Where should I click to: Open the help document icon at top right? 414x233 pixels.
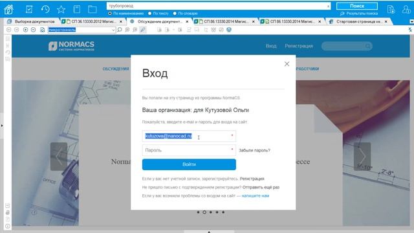click(391, 10)
